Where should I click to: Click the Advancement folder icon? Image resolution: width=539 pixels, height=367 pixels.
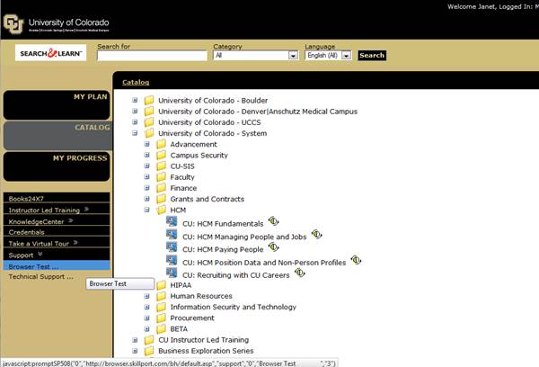point(161,144)
